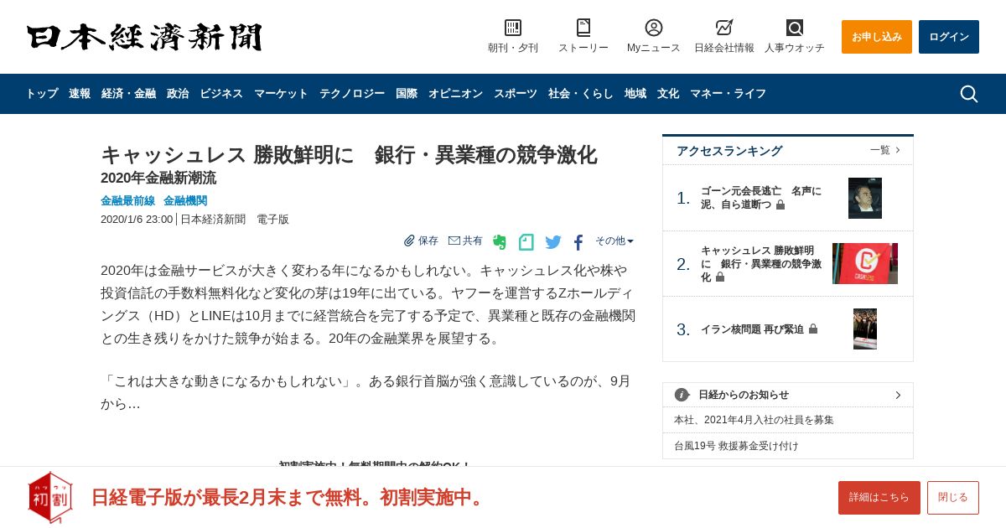This screenshot has width=1006, height=528.
Task: Open the テクノロジー section
Action: pyautogui.click(x=352, y=94)
